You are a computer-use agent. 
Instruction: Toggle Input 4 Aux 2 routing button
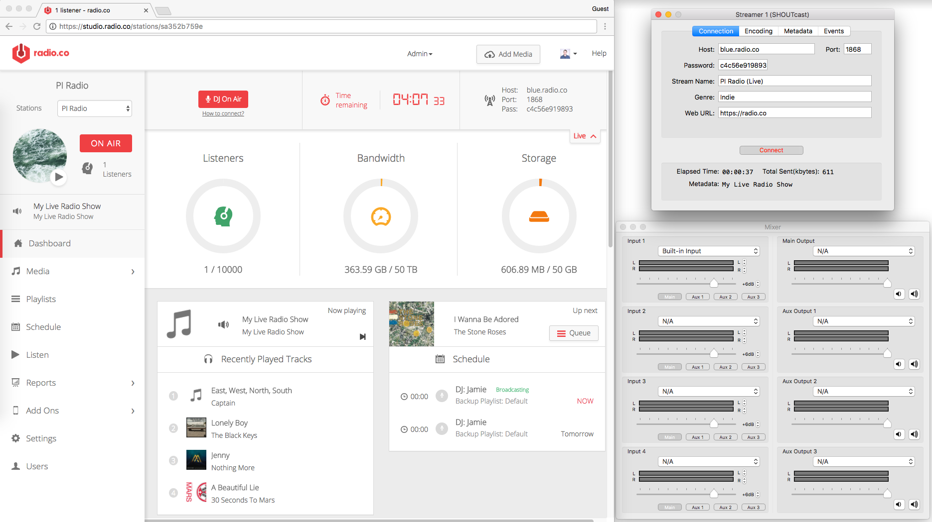tap(726, 508)
